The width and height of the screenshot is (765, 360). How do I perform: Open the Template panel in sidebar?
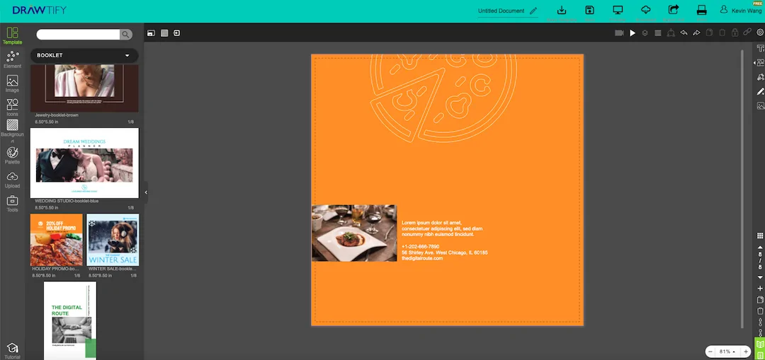[12, 36]
